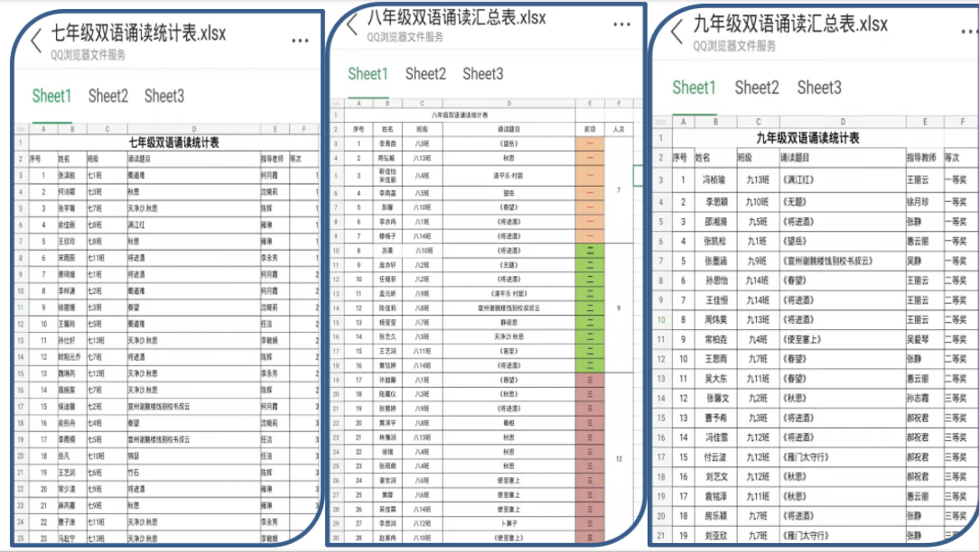This screenshot has width=979, height=552.
Task: Open Sheet3 tab in eighth grade file
Action: click(x=483, y=74)
